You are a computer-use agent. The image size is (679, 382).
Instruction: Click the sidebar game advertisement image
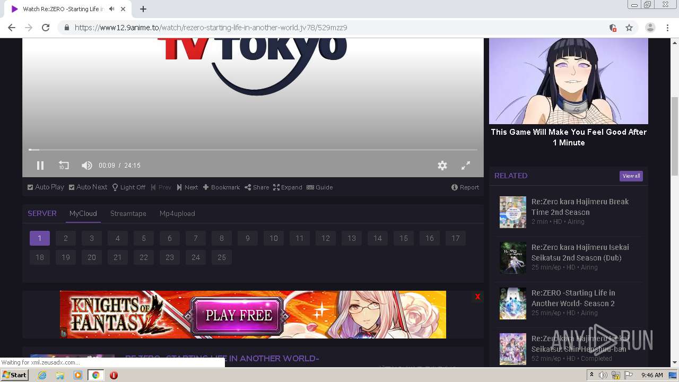(569, 81)
